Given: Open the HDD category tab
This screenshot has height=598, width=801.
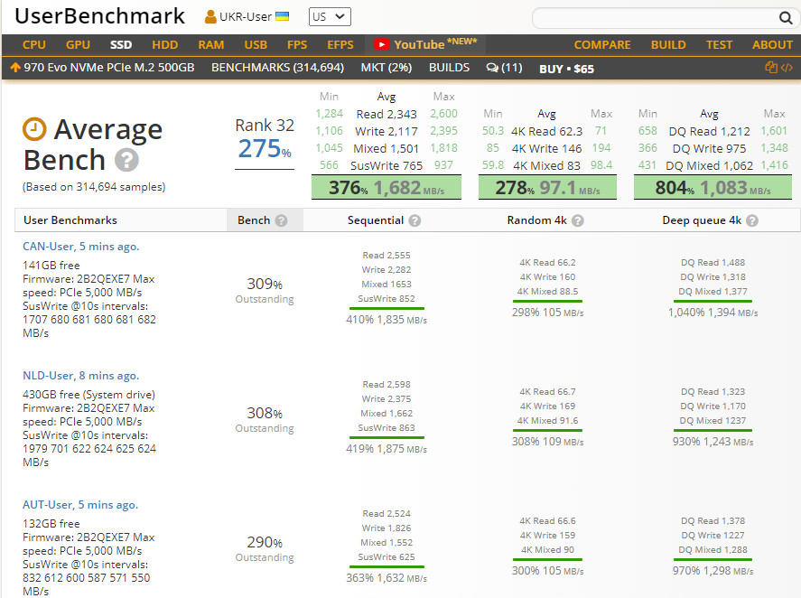Looking at the screenshot, I should (164, 44).
